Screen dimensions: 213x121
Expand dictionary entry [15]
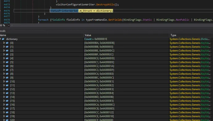point(4,101)
